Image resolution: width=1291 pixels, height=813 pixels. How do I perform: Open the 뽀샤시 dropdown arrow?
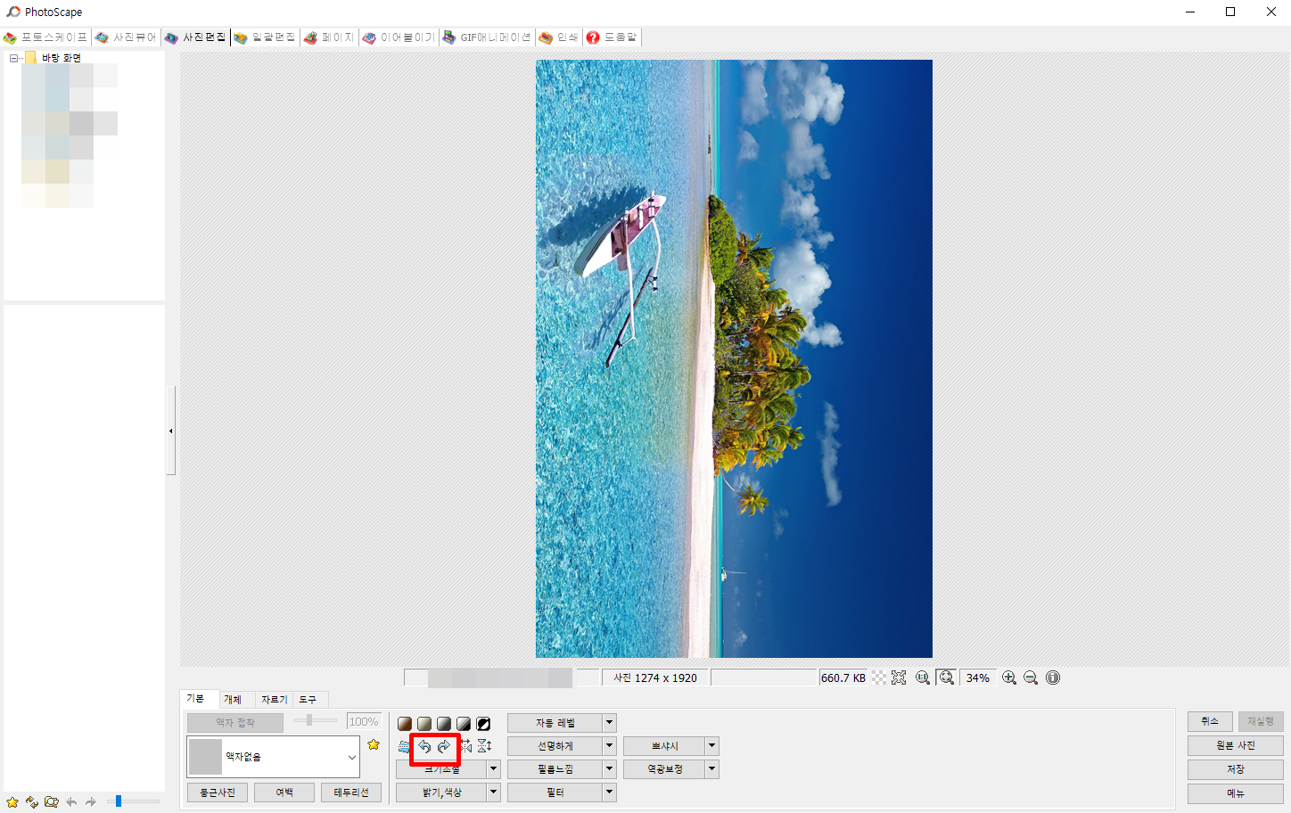pos(712,746)
